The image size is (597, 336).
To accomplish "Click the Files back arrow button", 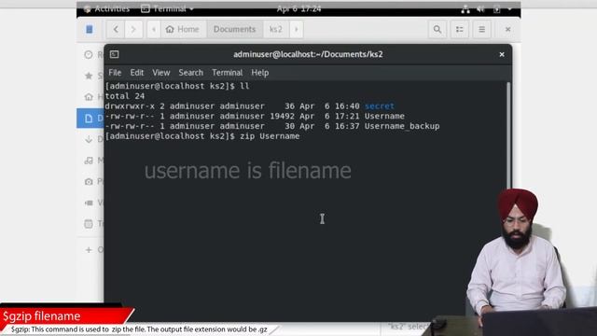I will [x=116, y=29].
